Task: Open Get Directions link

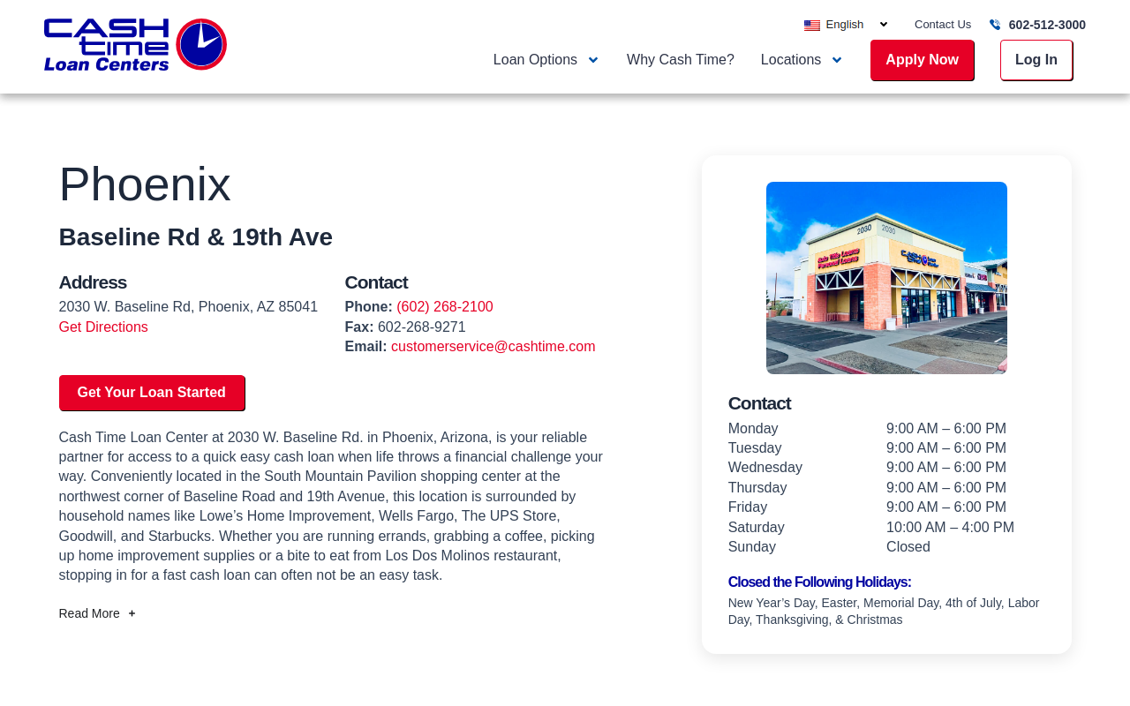Action: (103, 327)
